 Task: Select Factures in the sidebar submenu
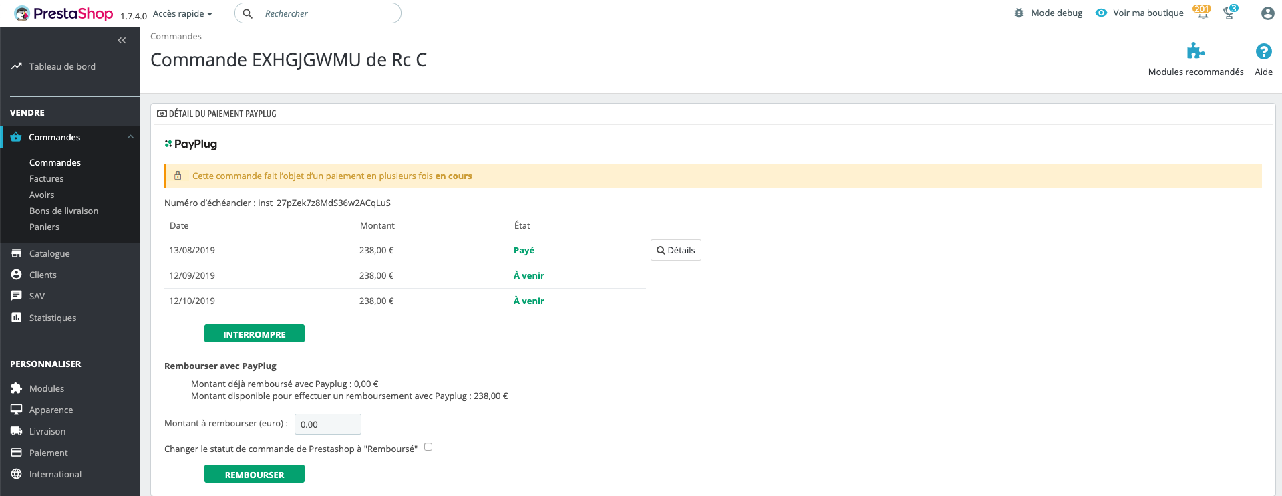47,179
